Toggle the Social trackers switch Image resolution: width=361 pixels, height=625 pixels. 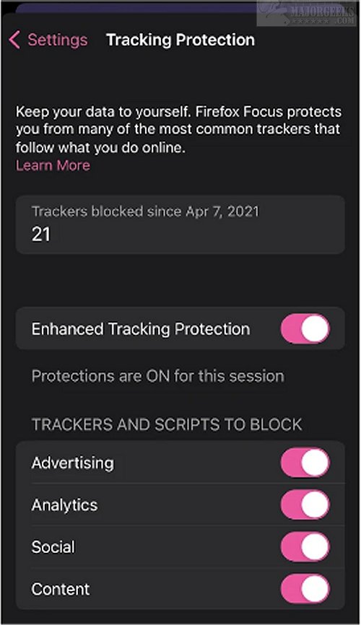[305, 546]
